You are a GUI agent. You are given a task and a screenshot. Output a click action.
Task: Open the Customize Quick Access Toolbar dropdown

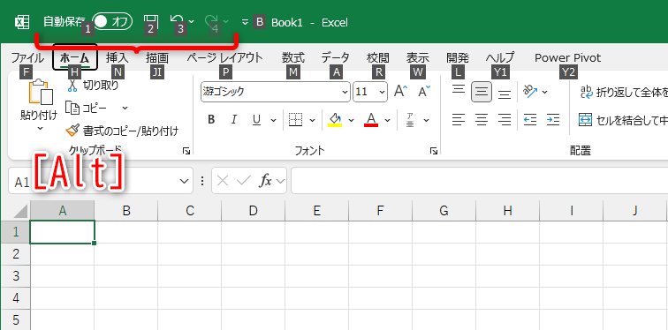[x=245, y=22]
